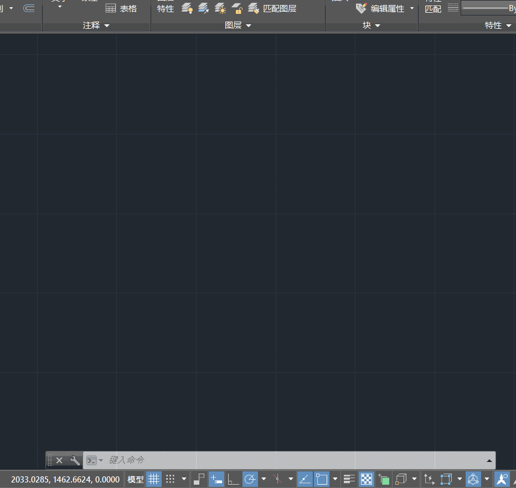
Task: Toggle snap mode dots icon
Action: click(x=170, y=479)
